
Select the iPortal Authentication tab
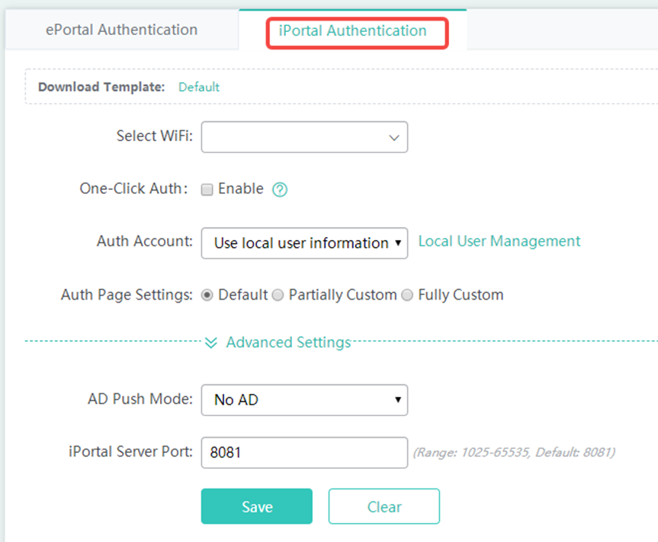pos(352,31)
